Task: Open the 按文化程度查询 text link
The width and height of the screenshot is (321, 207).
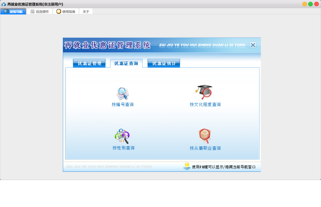Action: 205,105
